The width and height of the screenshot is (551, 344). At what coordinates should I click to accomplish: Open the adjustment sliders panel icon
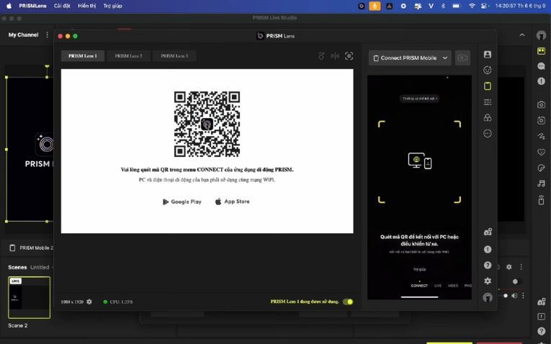[488, 102]
